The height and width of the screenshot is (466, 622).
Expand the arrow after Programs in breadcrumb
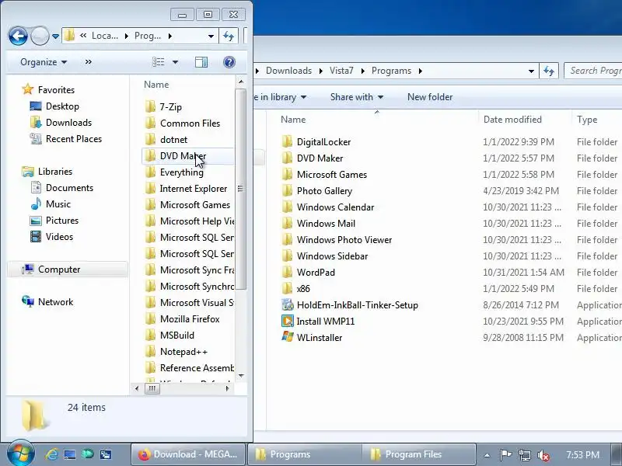[x=421, y=71]
